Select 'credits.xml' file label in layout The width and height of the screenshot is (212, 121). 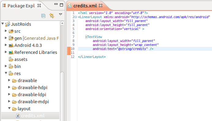pos(33,116)
